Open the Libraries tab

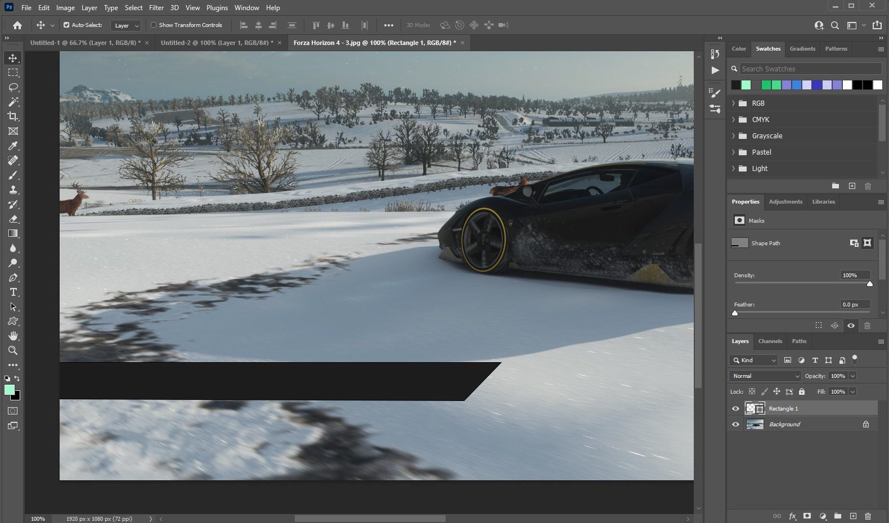[x=823, y=201]
